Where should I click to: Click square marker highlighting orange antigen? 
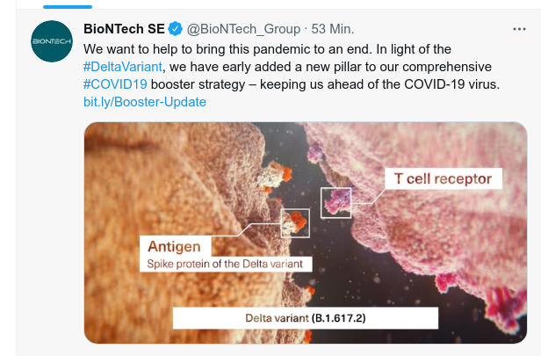[293, 223]
